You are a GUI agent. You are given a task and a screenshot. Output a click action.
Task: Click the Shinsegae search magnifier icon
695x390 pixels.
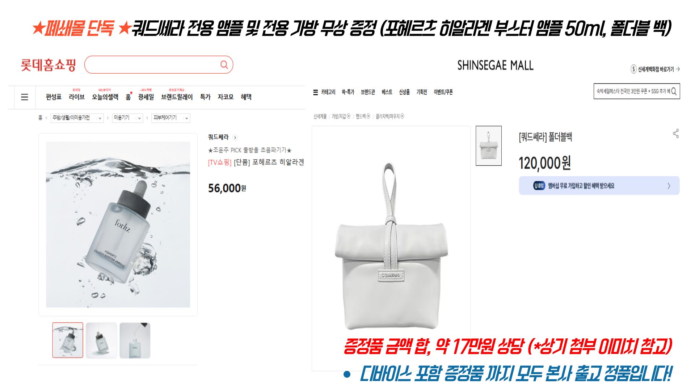[x=674, y=91]
